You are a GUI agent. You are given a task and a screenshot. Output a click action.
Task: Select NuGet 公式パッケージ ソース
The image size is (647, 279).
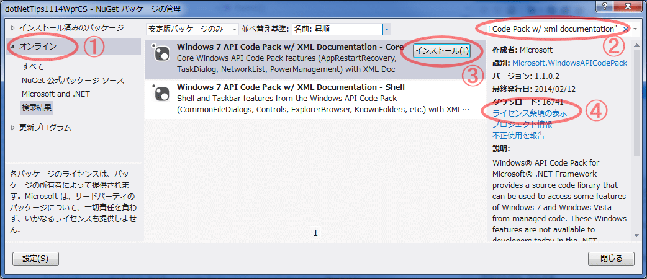coord(73,81)
